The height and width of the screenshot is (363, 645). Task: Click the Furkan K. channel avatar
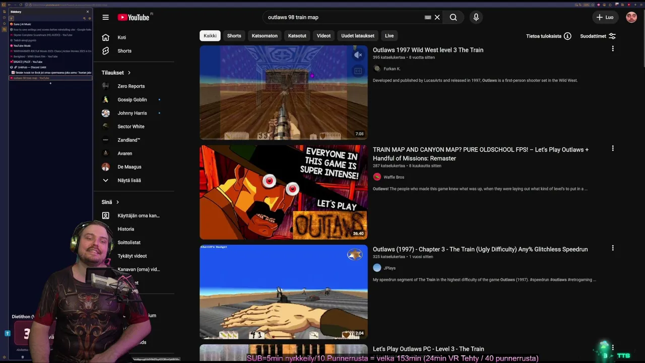(x=377, y=69)
